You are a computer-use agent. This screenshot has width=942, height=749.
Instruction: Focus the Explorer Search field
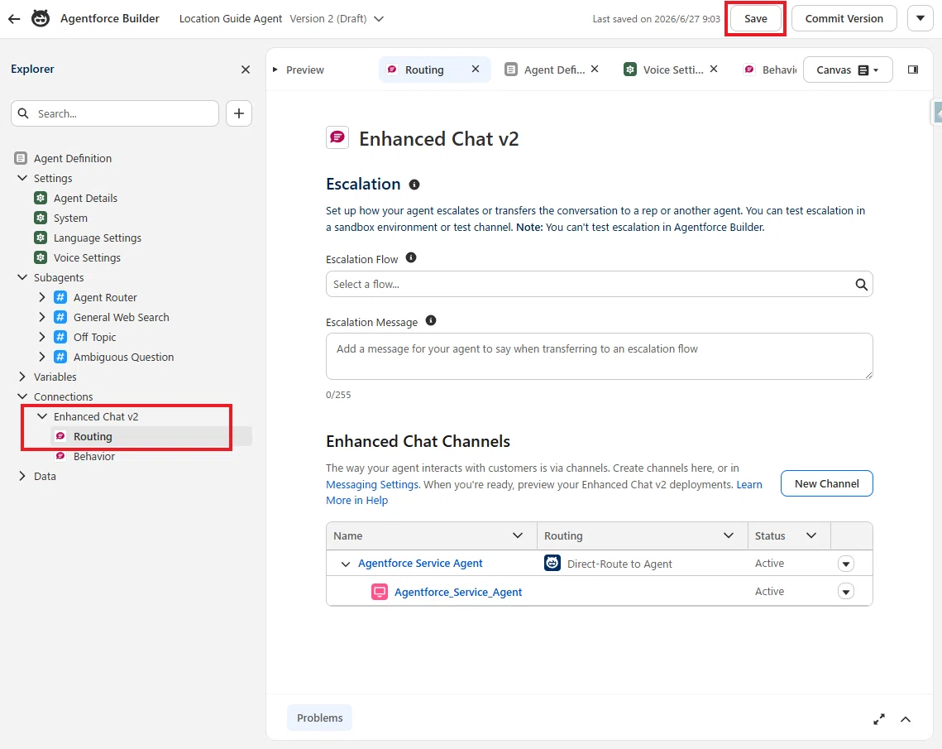(115, 113)
